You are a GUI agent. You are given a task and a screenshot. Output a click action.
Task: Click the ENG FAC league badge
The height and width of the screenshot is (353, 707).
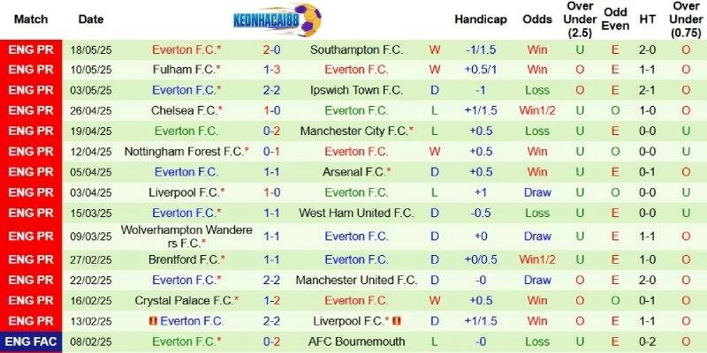coord(31,342)
